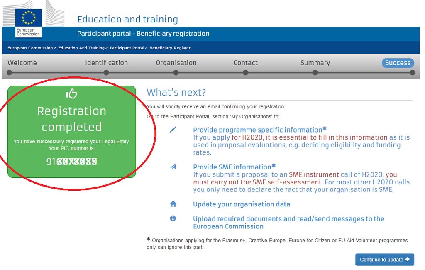Click the home icon beside Update organisation data
This screenshot has height=270, width=425.
click(173, 204)
